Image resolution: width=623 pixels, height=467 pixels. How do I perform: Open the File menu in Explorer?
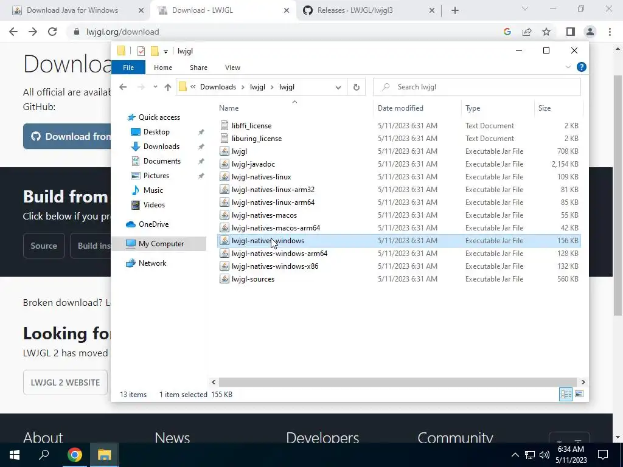[x=128, y=67]
